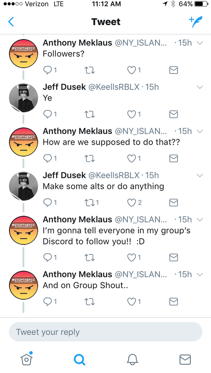Tap the "Tweet your reply" field
Screen dimensions: 211x373
pos(105,332)
